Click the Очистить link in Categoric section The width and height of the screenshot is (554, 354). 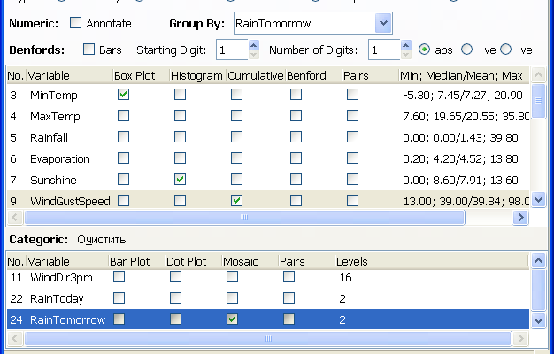(102, 239)
